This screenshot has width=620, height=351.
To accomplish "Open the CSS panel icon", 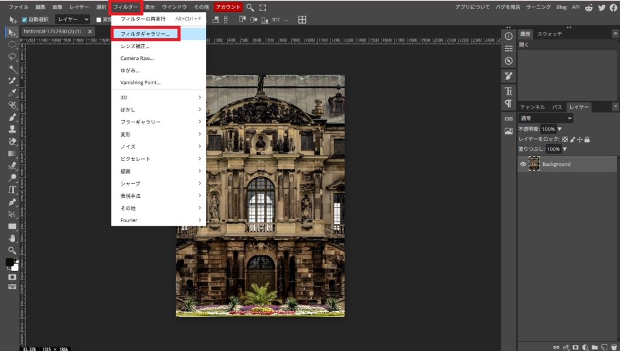I will tap(509, 119).
